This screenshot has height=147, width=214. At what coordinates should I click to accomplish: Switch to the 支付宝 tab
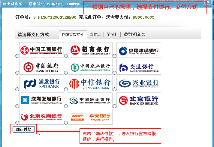click(x=95, y=34)
